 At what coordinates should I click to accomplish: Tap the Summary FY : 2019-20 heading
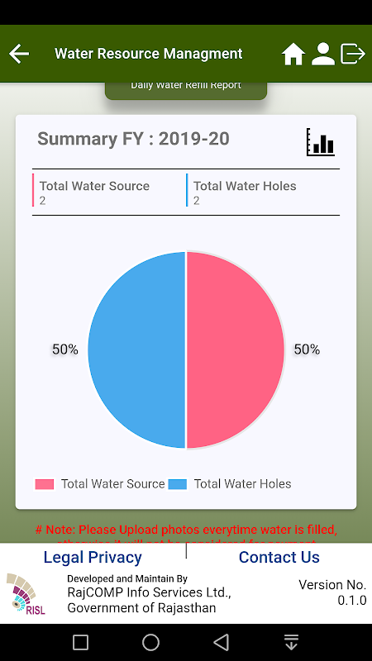(x=133, y=139)
